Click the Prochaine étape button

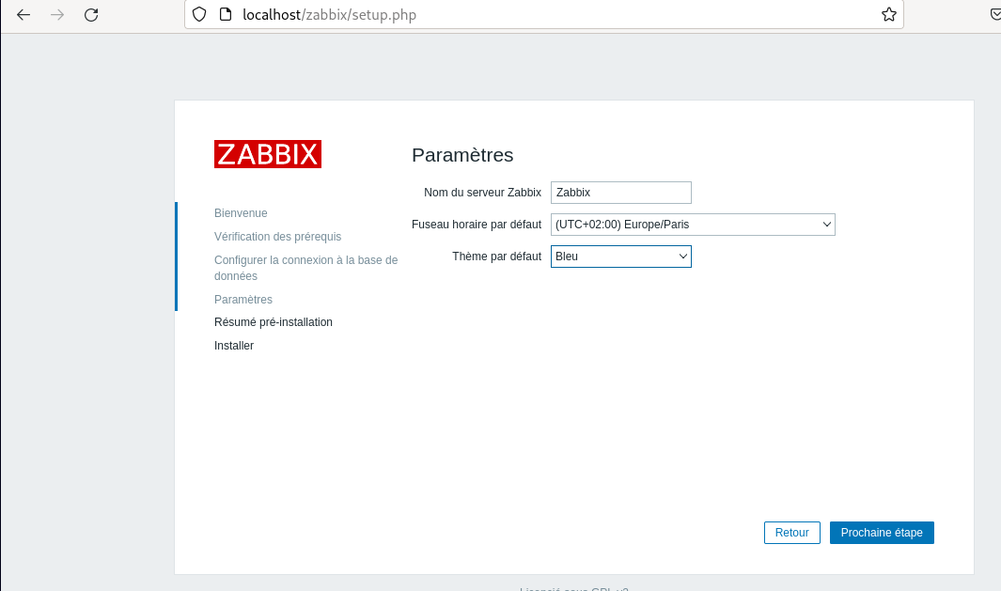coord(882,533)
